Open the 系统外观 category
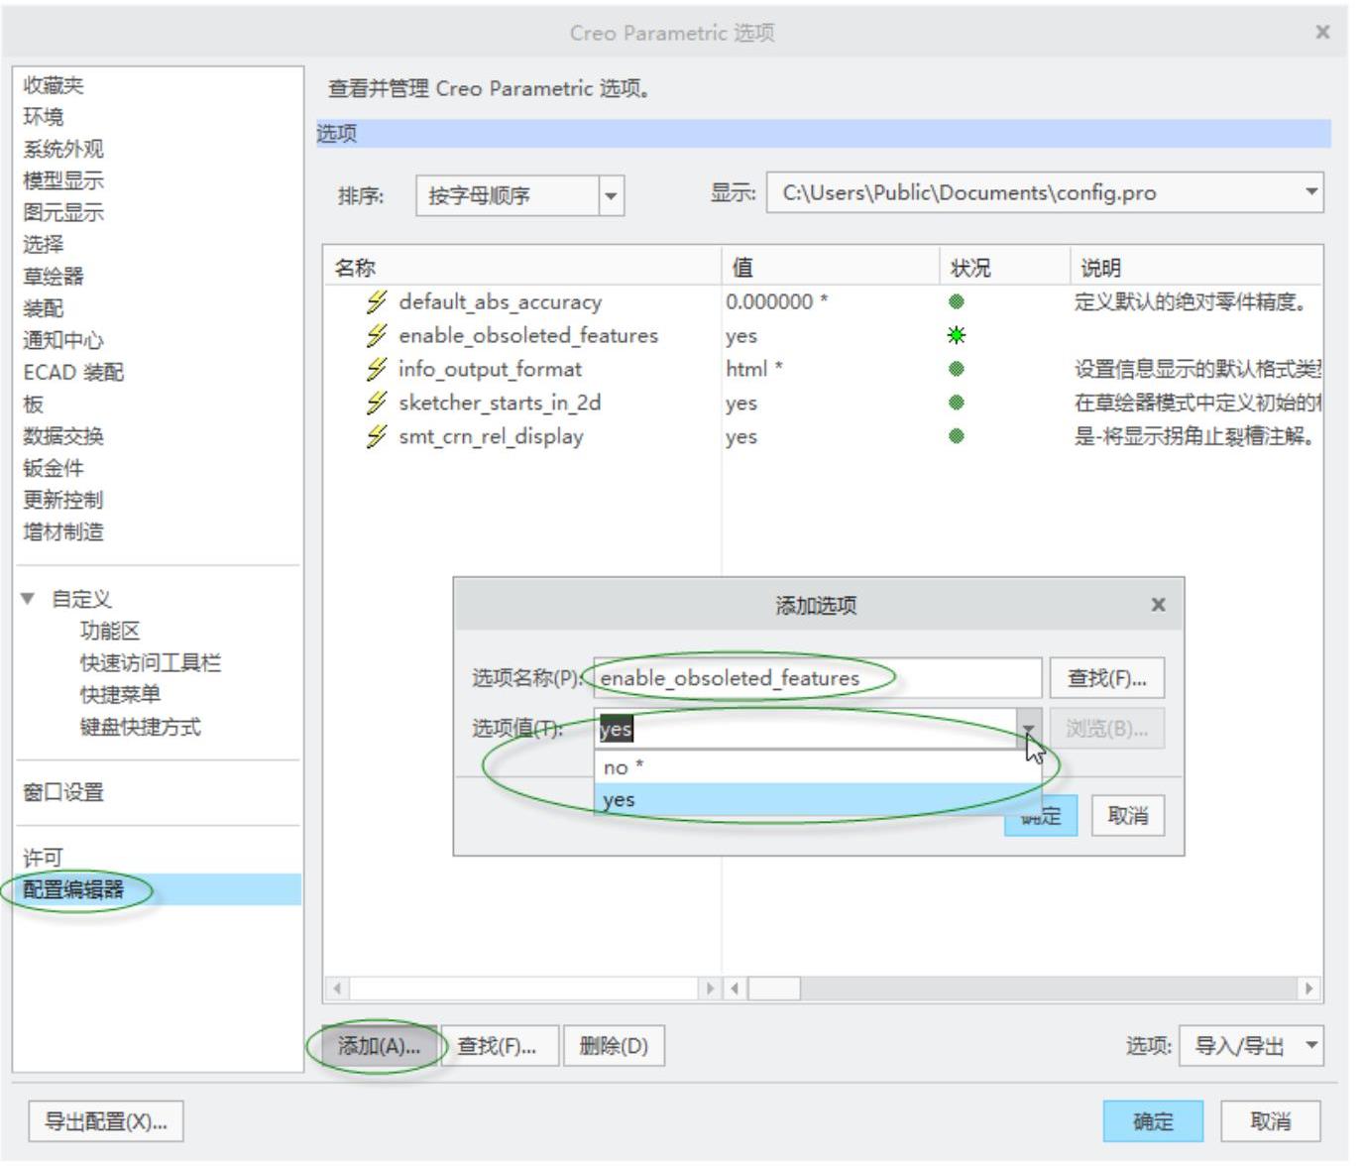Viewport: 1364px width, 1166px height. pyautogui.click(x=63, y=149)
